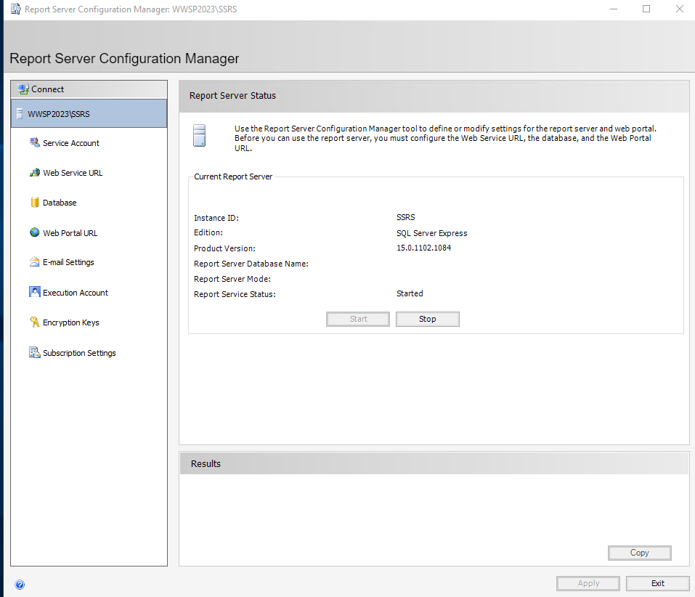The image size is (695, 597).
Task: Click the Report Server Status header
Action: [232, 96]
